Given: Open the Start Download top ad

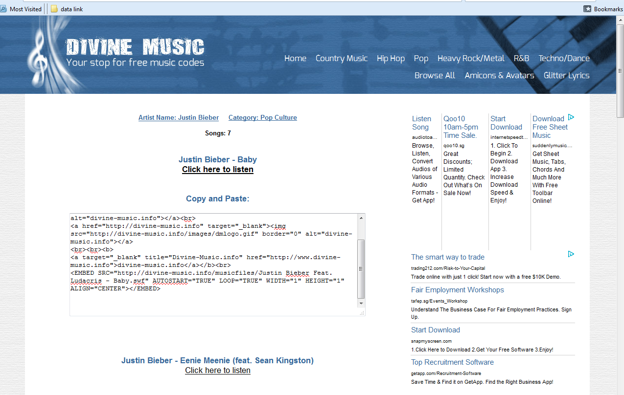Looking at the screenshot, I should (506, 123).
